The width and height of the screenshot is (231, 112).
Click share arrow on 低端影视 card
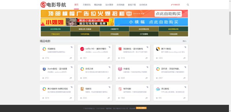coord(71,58)
